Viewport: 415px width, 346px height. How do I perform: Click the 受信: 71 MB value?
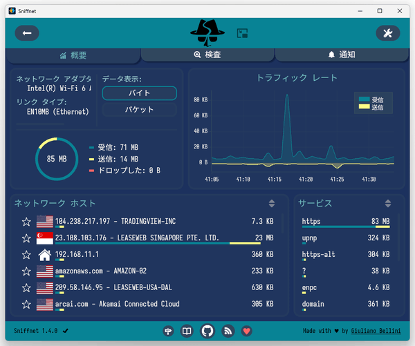118,147
